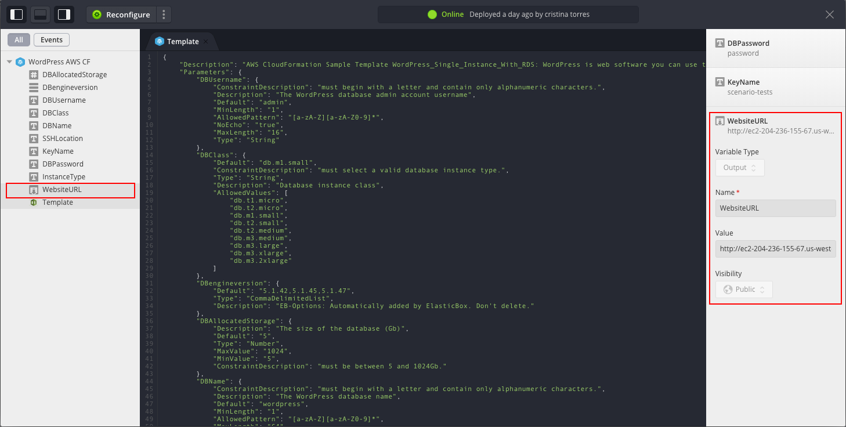Click the text icon beside SSHLocation
The image size is (846, 427).
[34, 139]
